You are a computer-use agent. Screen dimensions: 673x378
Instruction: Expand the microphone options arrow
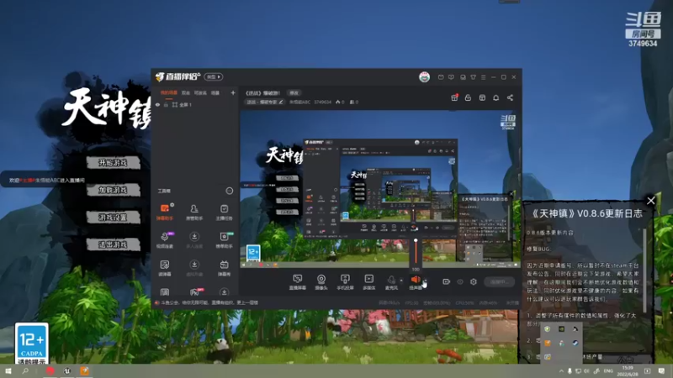coord(401,281)
